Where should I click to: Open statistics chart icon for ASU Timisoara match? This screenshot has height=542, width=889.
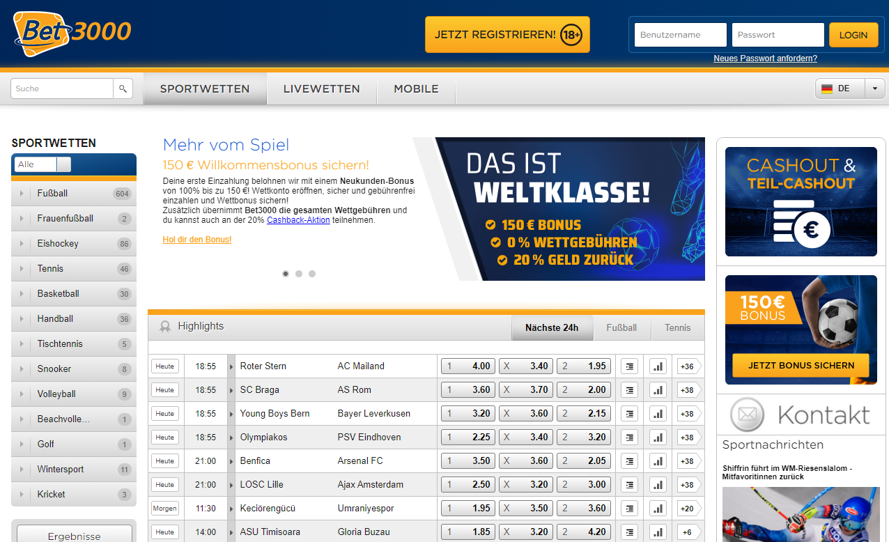coord(658,532)
